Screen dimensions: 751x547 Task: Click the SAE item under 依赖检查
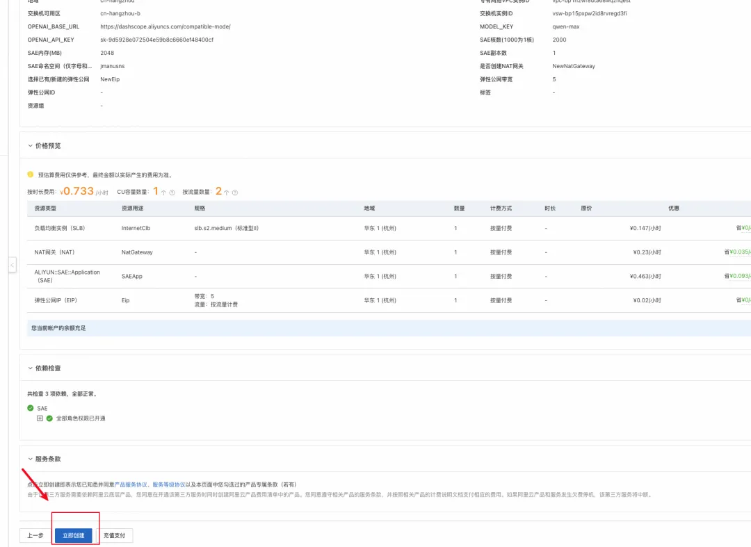tap(42, 408)
